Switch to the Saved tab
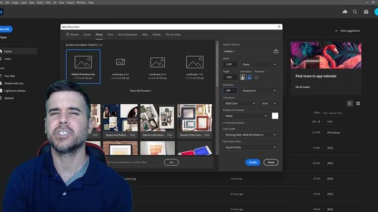The height and width of the screenshot is (212, 378). pyautogui.click(x=87, y=35)
